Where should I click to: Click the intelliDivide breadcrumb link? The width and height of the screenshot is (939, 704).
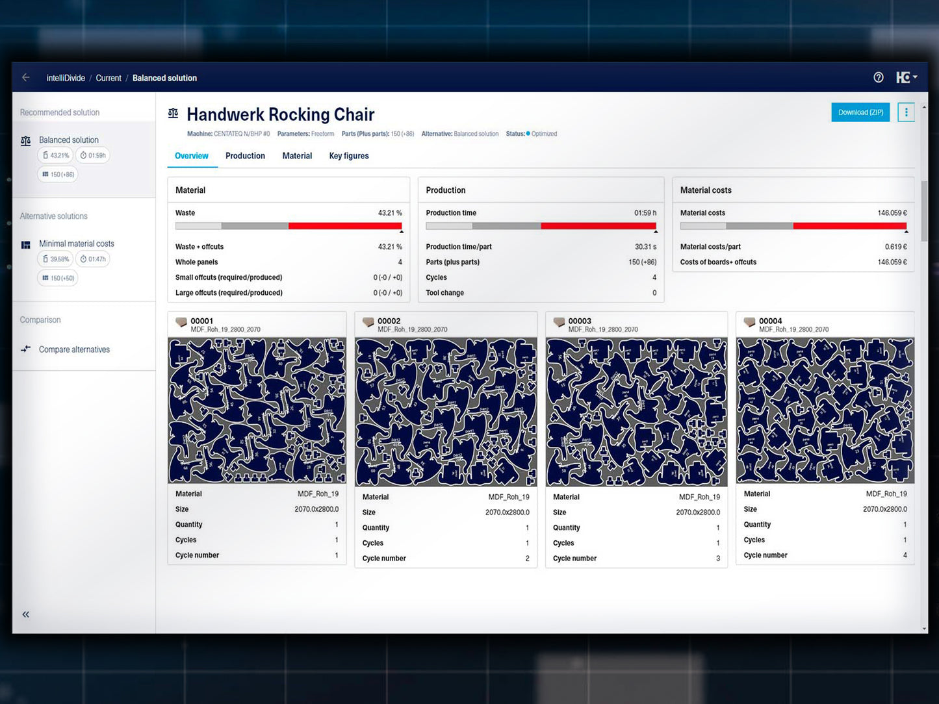click(x=66, y=78)
